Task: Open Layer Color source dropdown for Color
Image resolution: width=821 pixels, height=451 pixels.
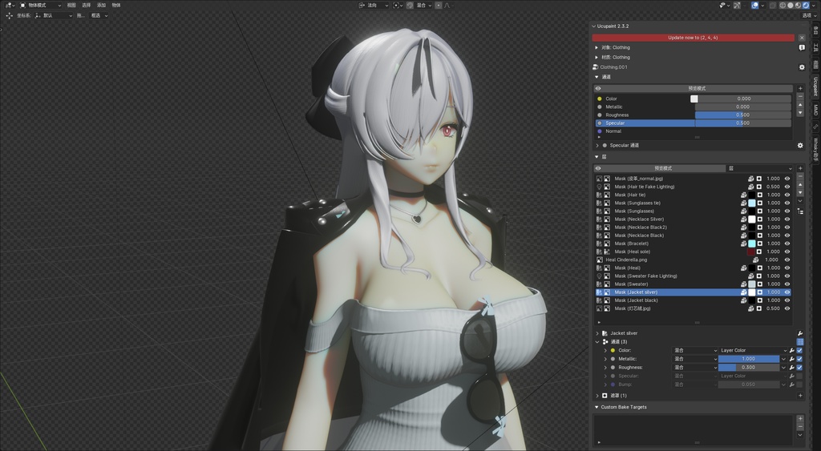Action: coord(753,351)
